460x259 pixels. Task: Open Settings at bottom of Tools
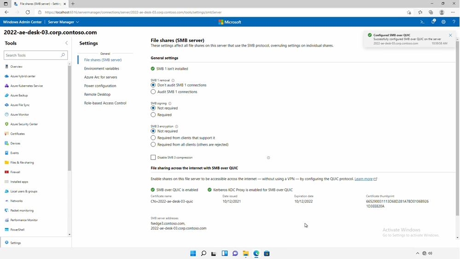point(15,243)
